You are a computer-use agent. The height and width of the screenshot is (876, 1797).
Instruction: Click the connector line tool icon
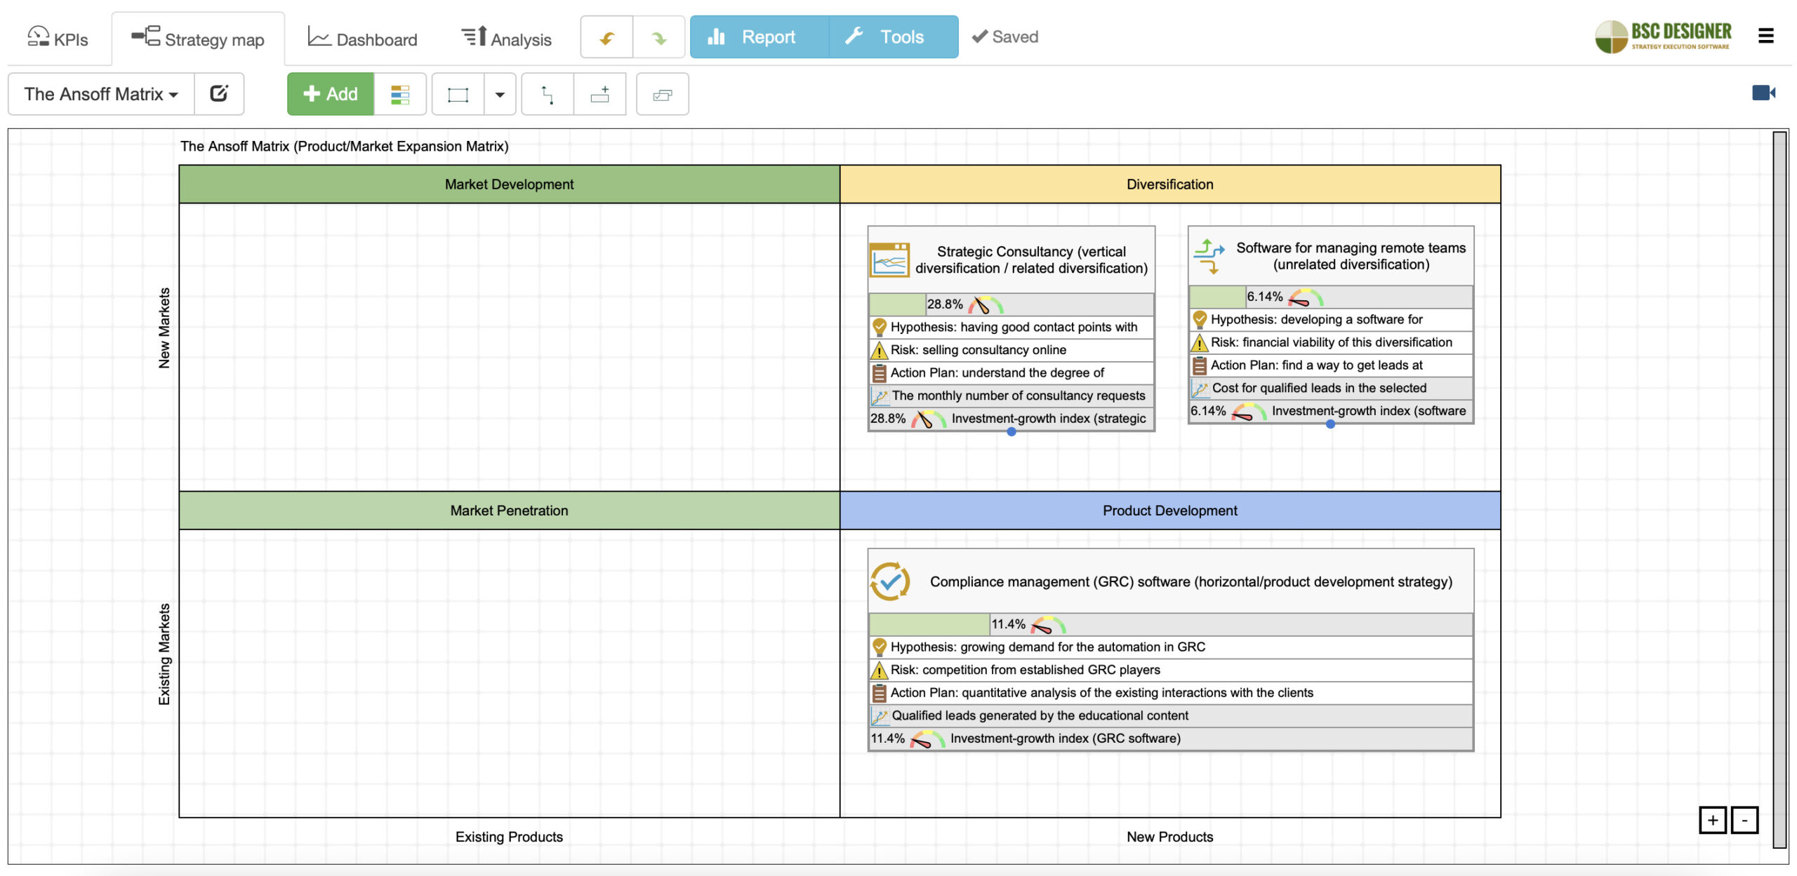[x=548, y=94]
